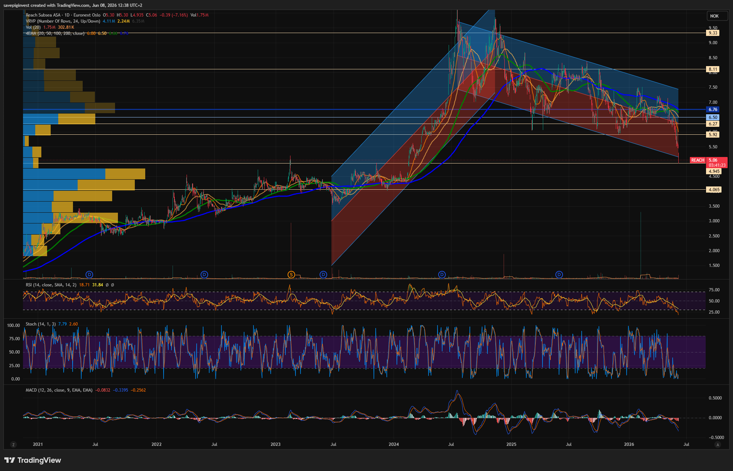The width and height of the screenshot is (733, 471).
Task: Click the Stoch value 2.60
Action: (x=73, y=324)
